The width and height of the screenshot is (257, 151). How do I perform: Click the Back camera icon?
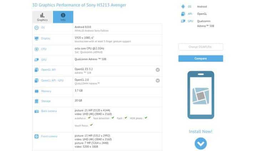coord(36,111)
